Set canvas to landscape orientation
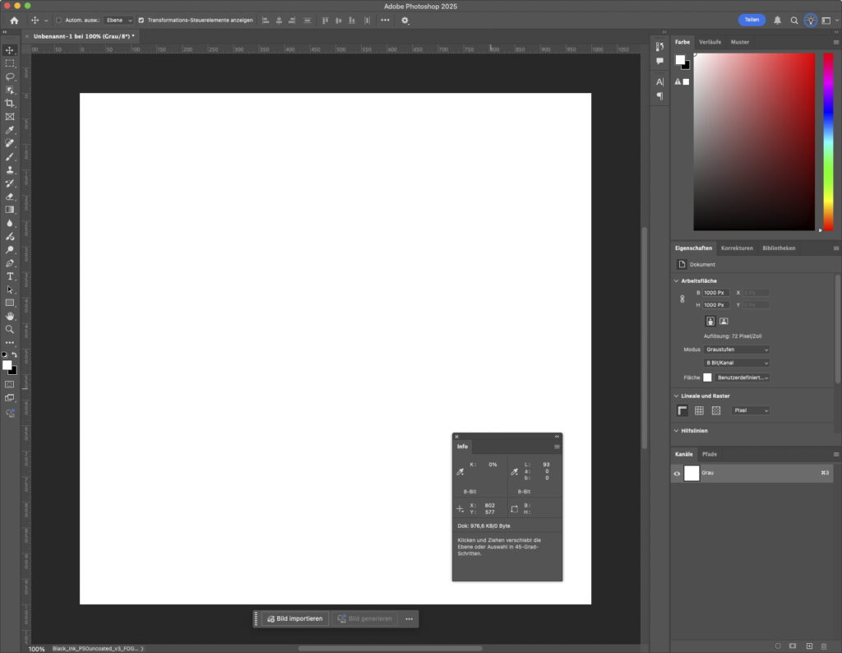The width and height of the screenshot is (842, 653). (724, 321)
